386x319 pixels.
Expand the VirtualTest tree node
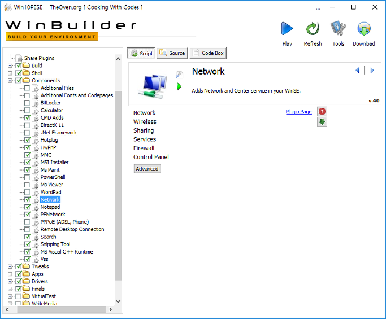(x=10, y=296)
